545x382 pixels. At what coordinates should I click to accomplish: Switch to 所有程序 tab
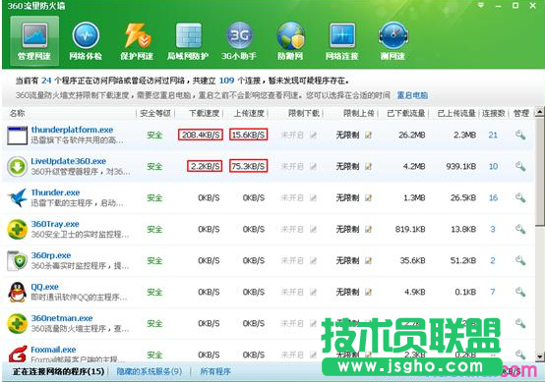[x=215, y=371]
